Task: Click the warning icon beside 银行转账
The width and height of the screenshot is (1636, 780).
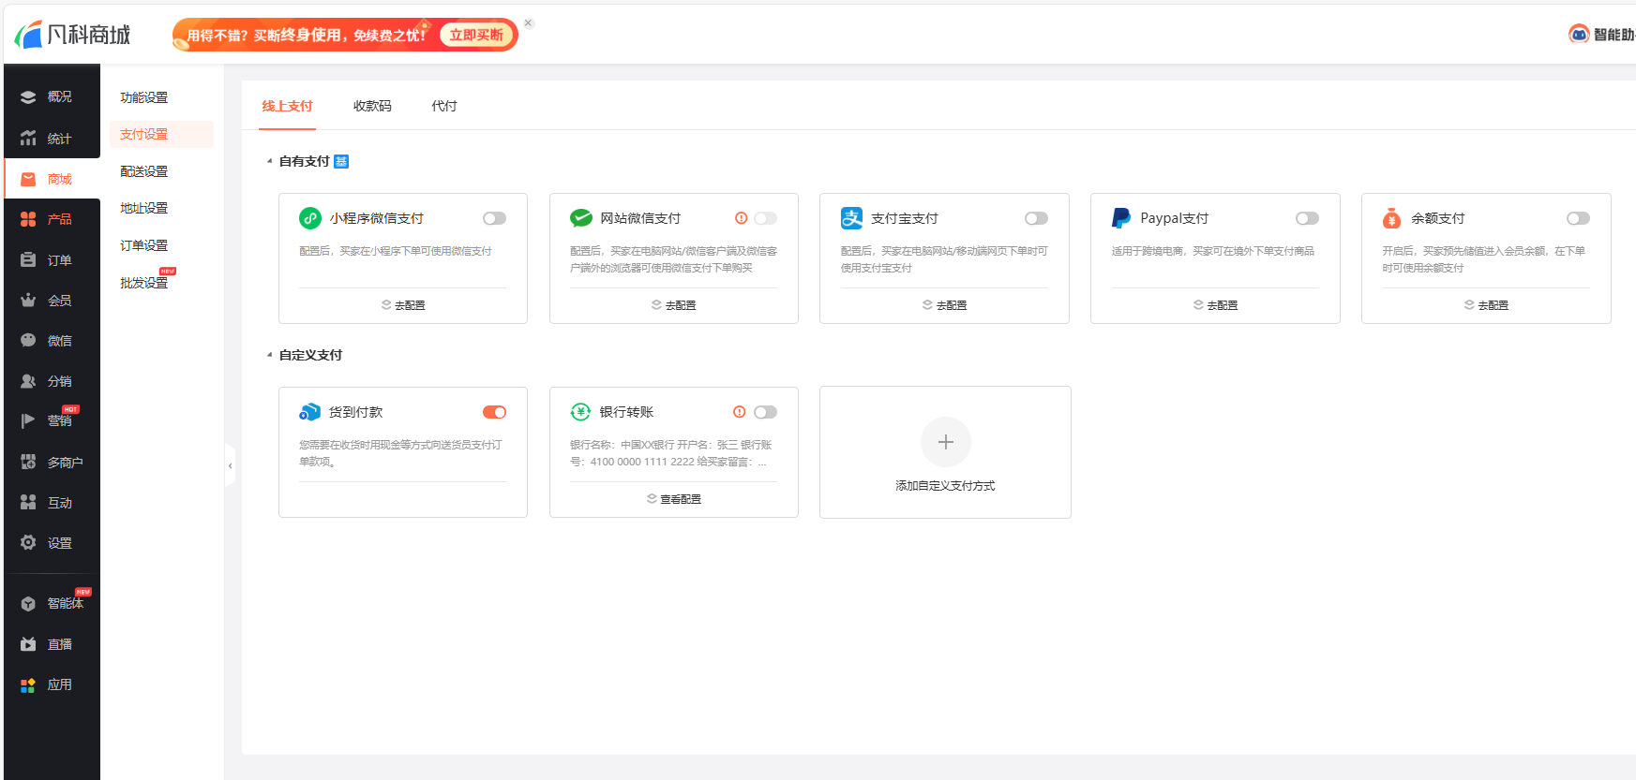Action: coord(740,412)
